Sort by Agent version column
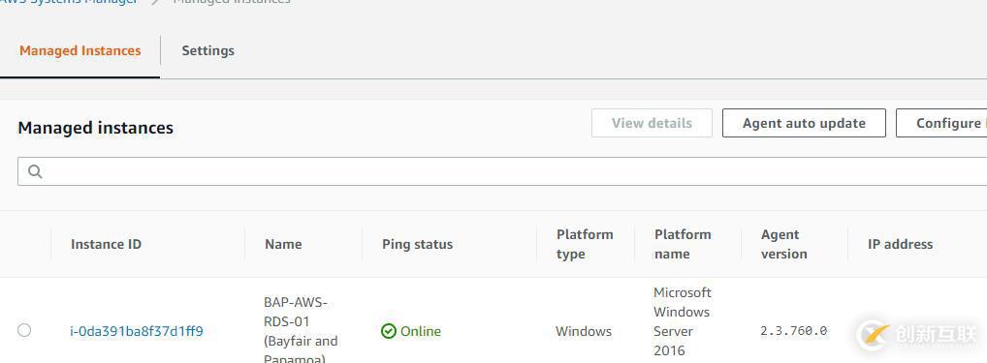Image resolution: width=987 pixels, height=363 pixels. pyautogui.click(x=783, y=244)
